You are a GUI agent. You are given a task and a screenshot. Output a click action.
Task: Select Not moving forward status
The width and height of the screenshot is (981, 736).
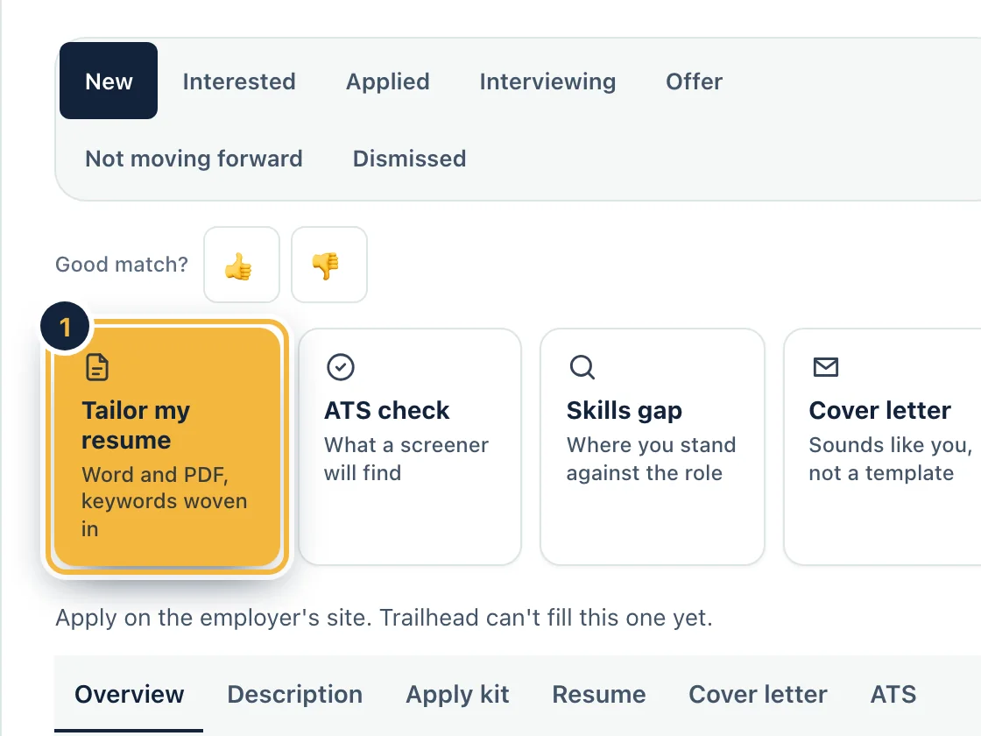tap(194, 159)
